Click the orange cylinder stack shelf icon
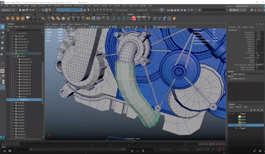The image size is (265, 154). coord(13,18)
